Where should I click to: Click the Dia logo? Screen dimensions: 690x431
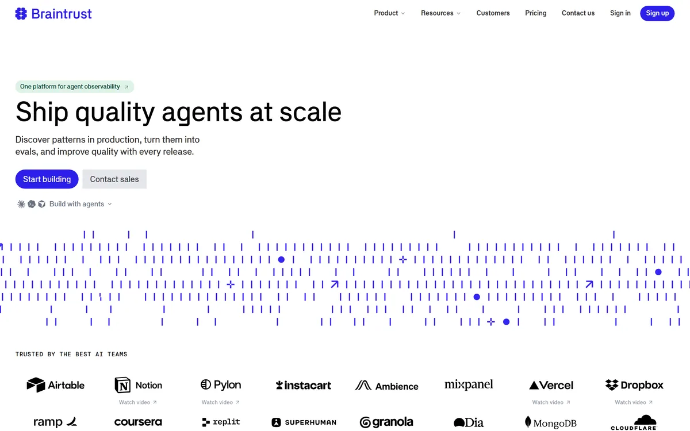pyautogui.click(x=469, y=423)
